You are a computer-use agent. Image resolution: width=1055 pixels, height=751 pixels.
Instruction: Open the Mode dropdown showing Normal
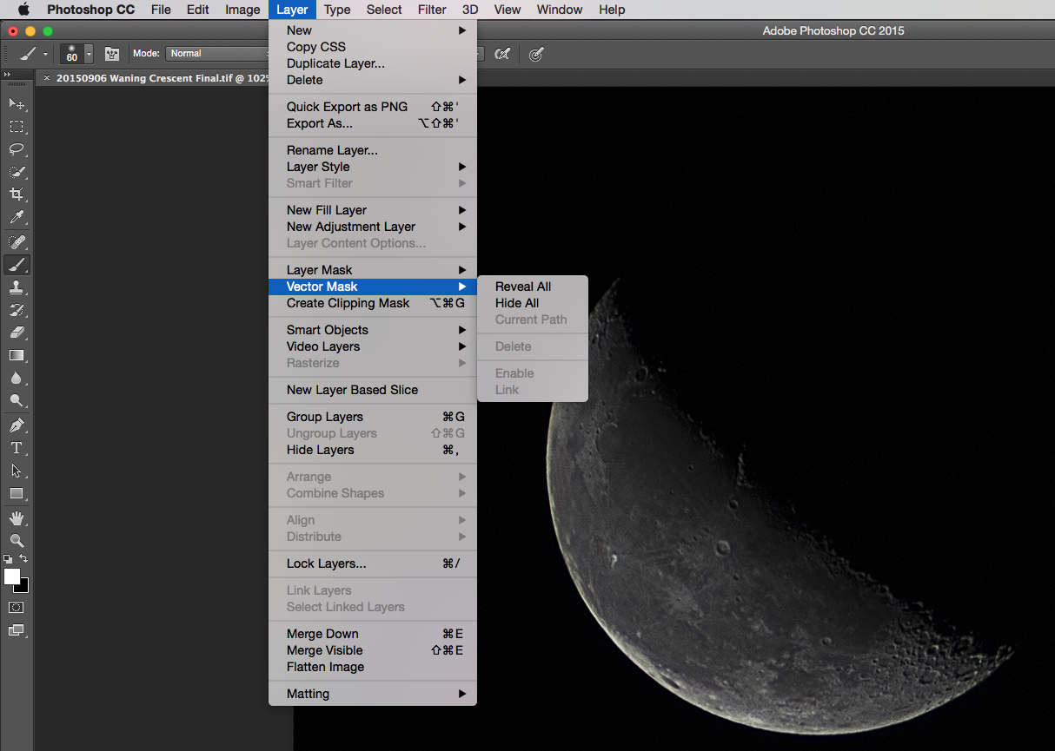tap(217, 53)
